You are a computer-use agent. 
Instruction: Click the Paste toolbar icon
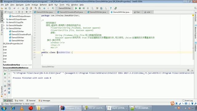pos(31,8)
